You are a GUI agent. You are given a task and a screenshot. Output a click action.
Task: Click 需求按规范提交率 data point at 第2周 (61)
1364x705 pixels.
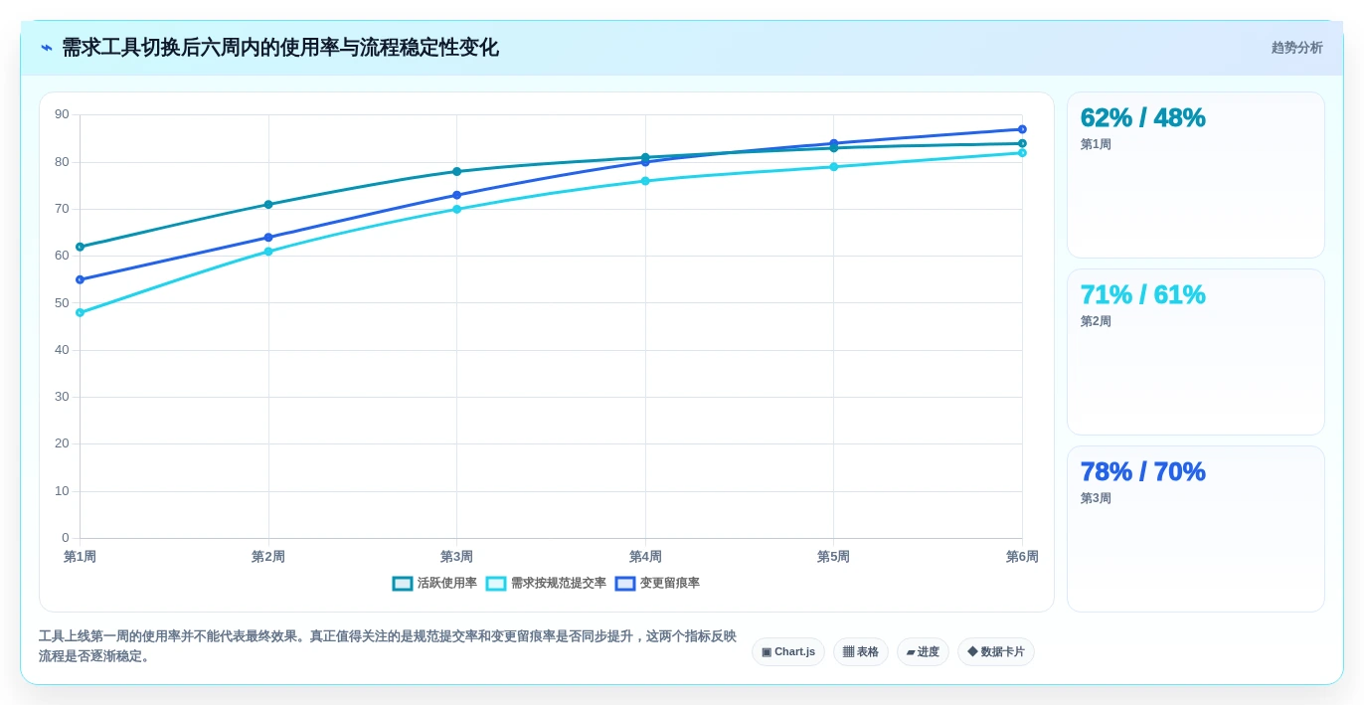[268, 252]
